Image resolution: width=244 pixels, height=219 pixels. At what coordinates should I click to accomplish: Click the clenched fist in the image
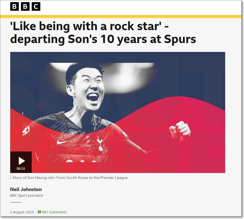pos(180,130)
